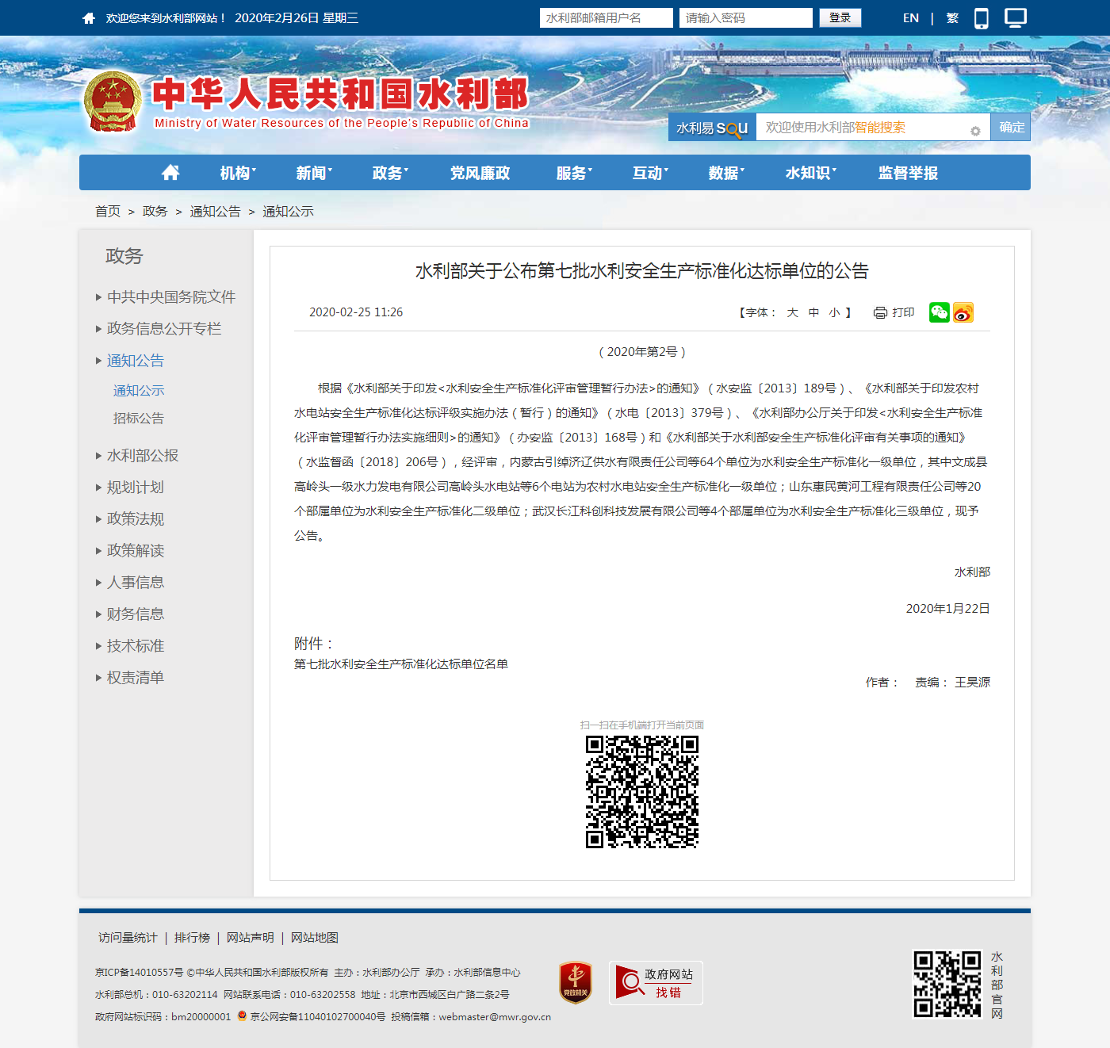Screen dimensions: 1110x1048
Task: Click the home icon in the top bar
Action: click(89, 18)
